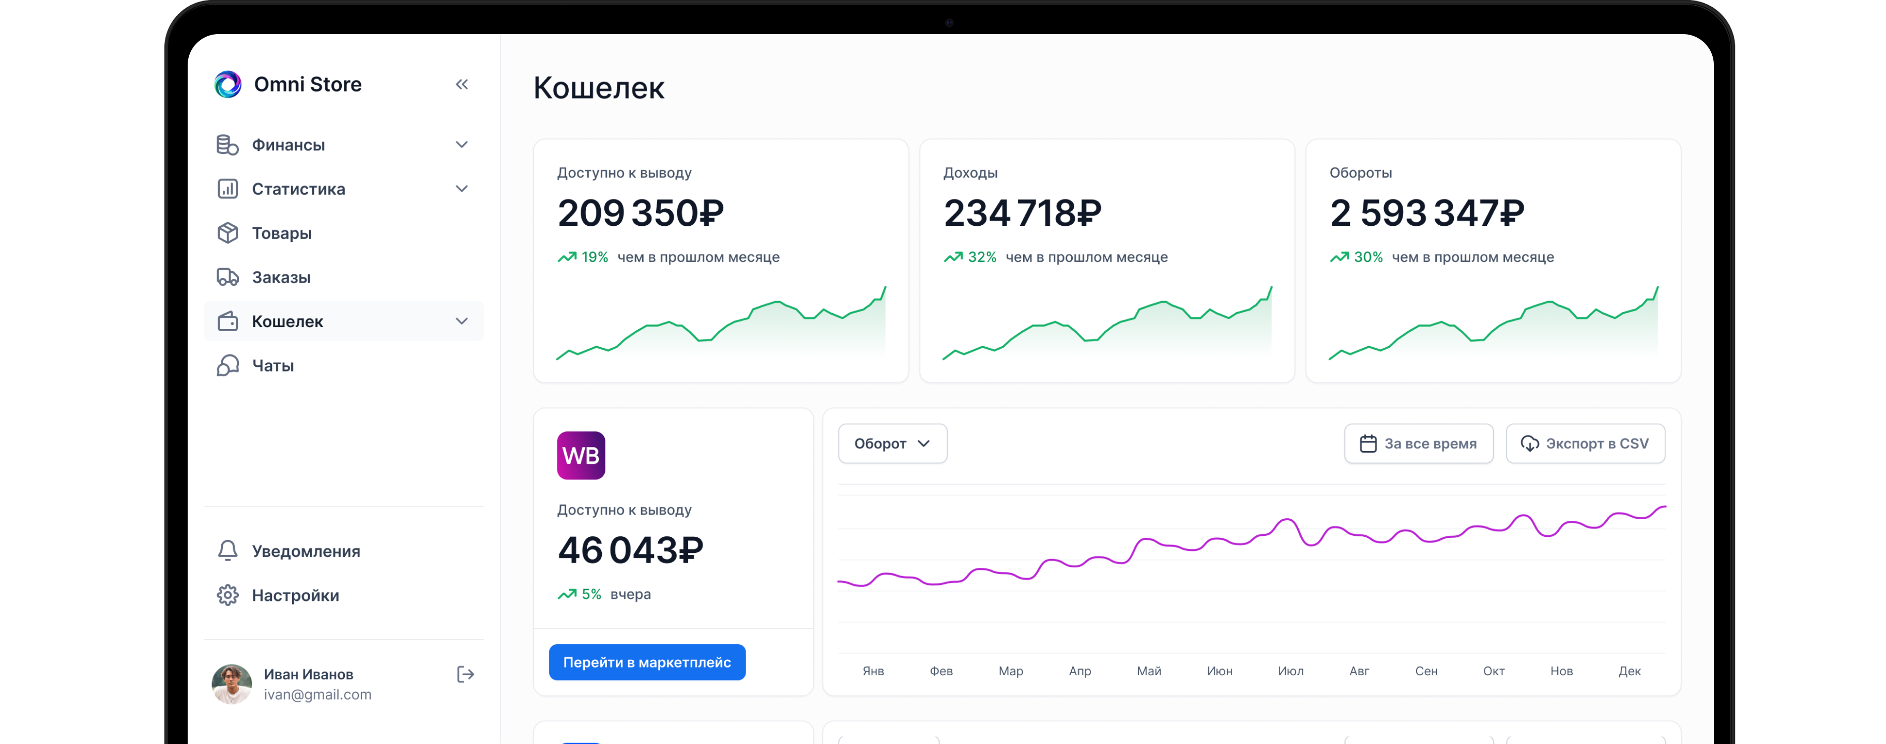Click the Сен axis label
This screenshot has height=744, width=1886.
pyautogui.click(x=1426, y=671)
